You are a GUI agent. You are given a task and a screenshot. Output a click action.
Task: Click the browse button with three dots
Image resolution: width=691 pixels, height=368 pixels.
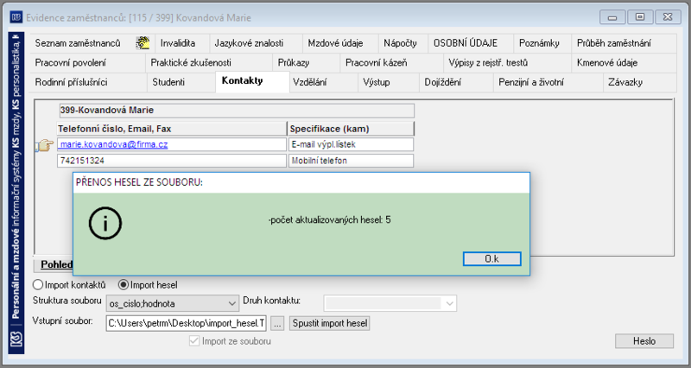pyautogui.click(x=276, y=323)
